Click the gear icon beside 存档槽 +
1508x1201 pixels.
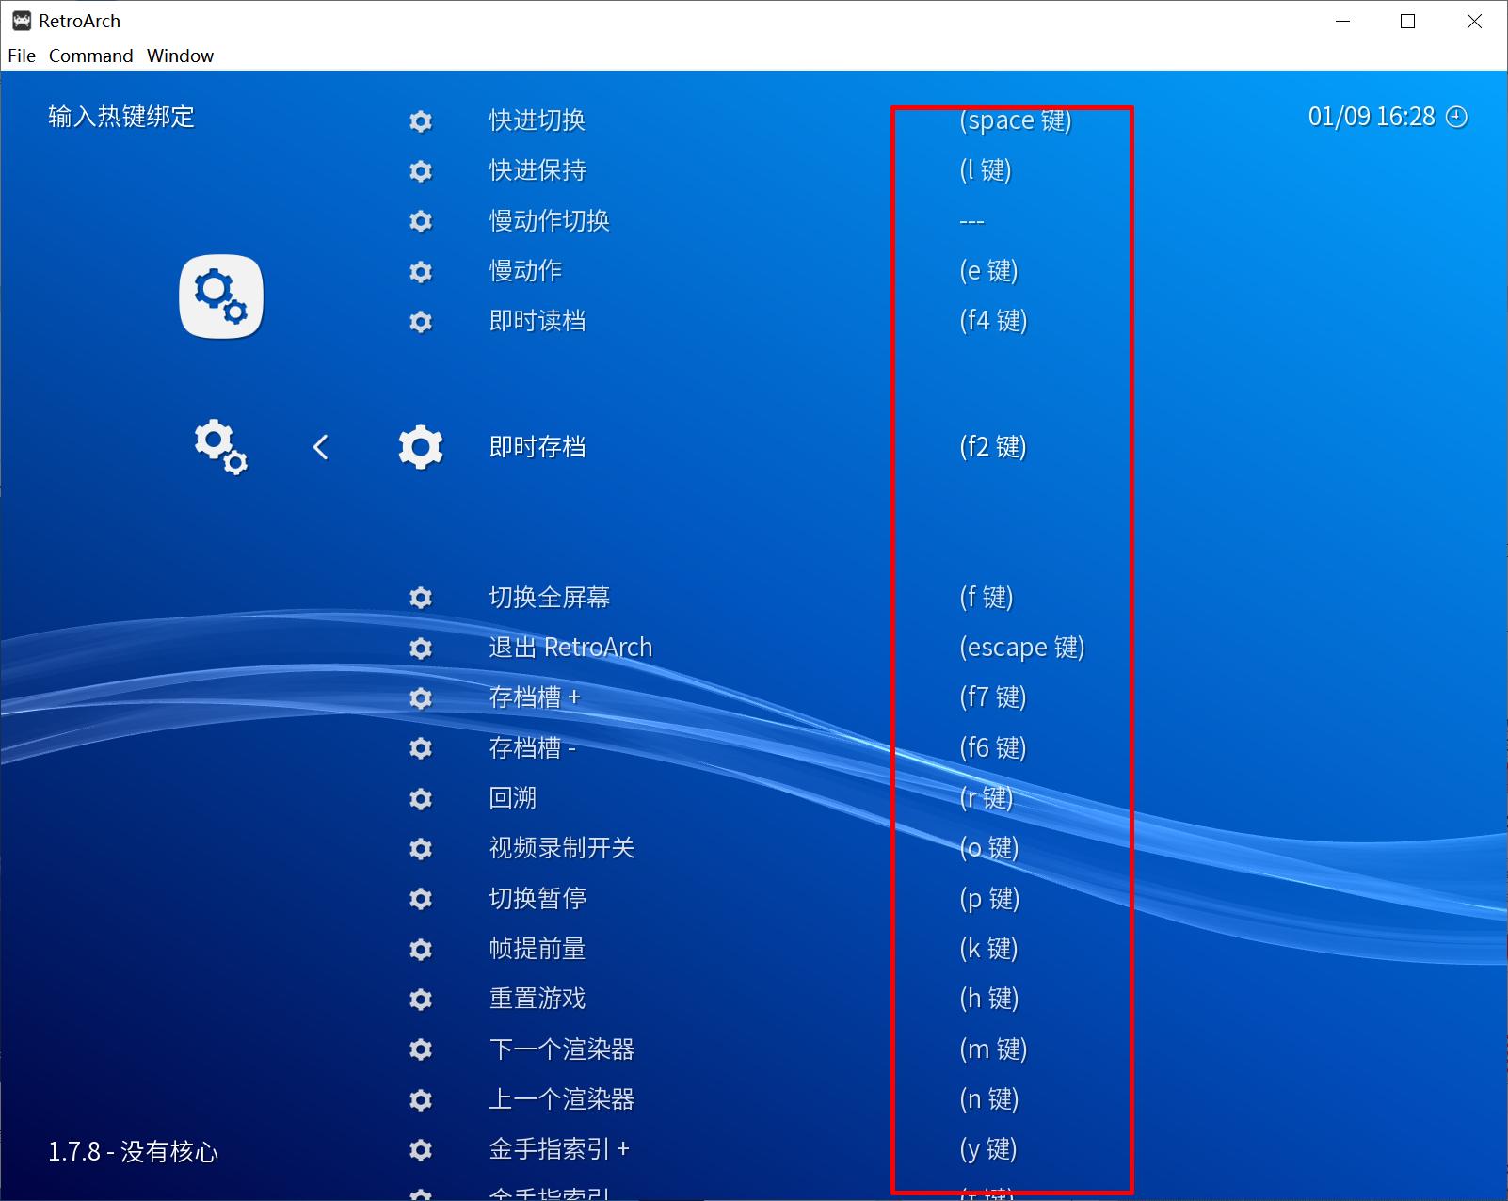(x=421, y=697)
